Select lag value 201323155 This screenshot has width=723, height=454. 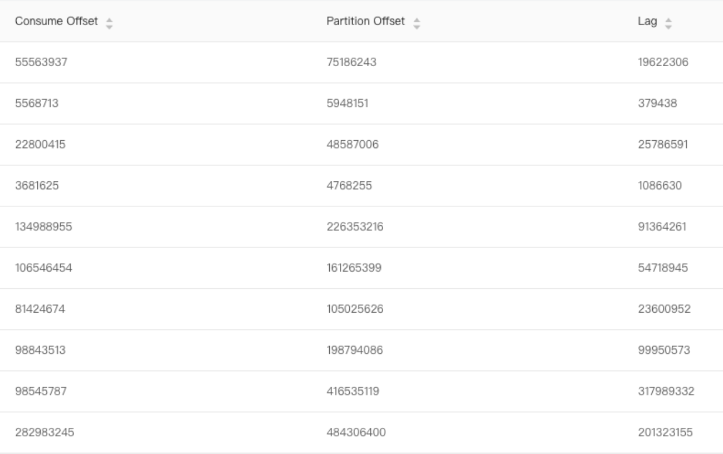[665, 433]
